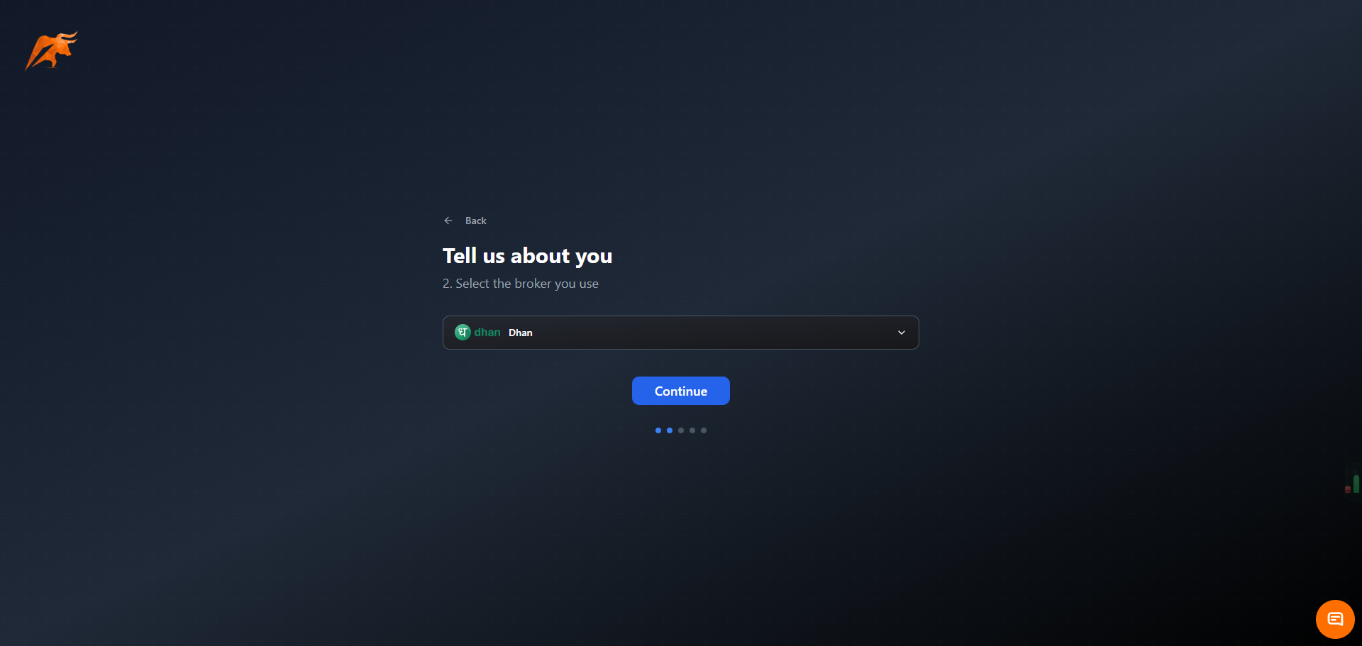Click the 'Select the broker you use' subtitle
The width and height of the screenshot is (1362, 646).
click(x=520, y=283)
